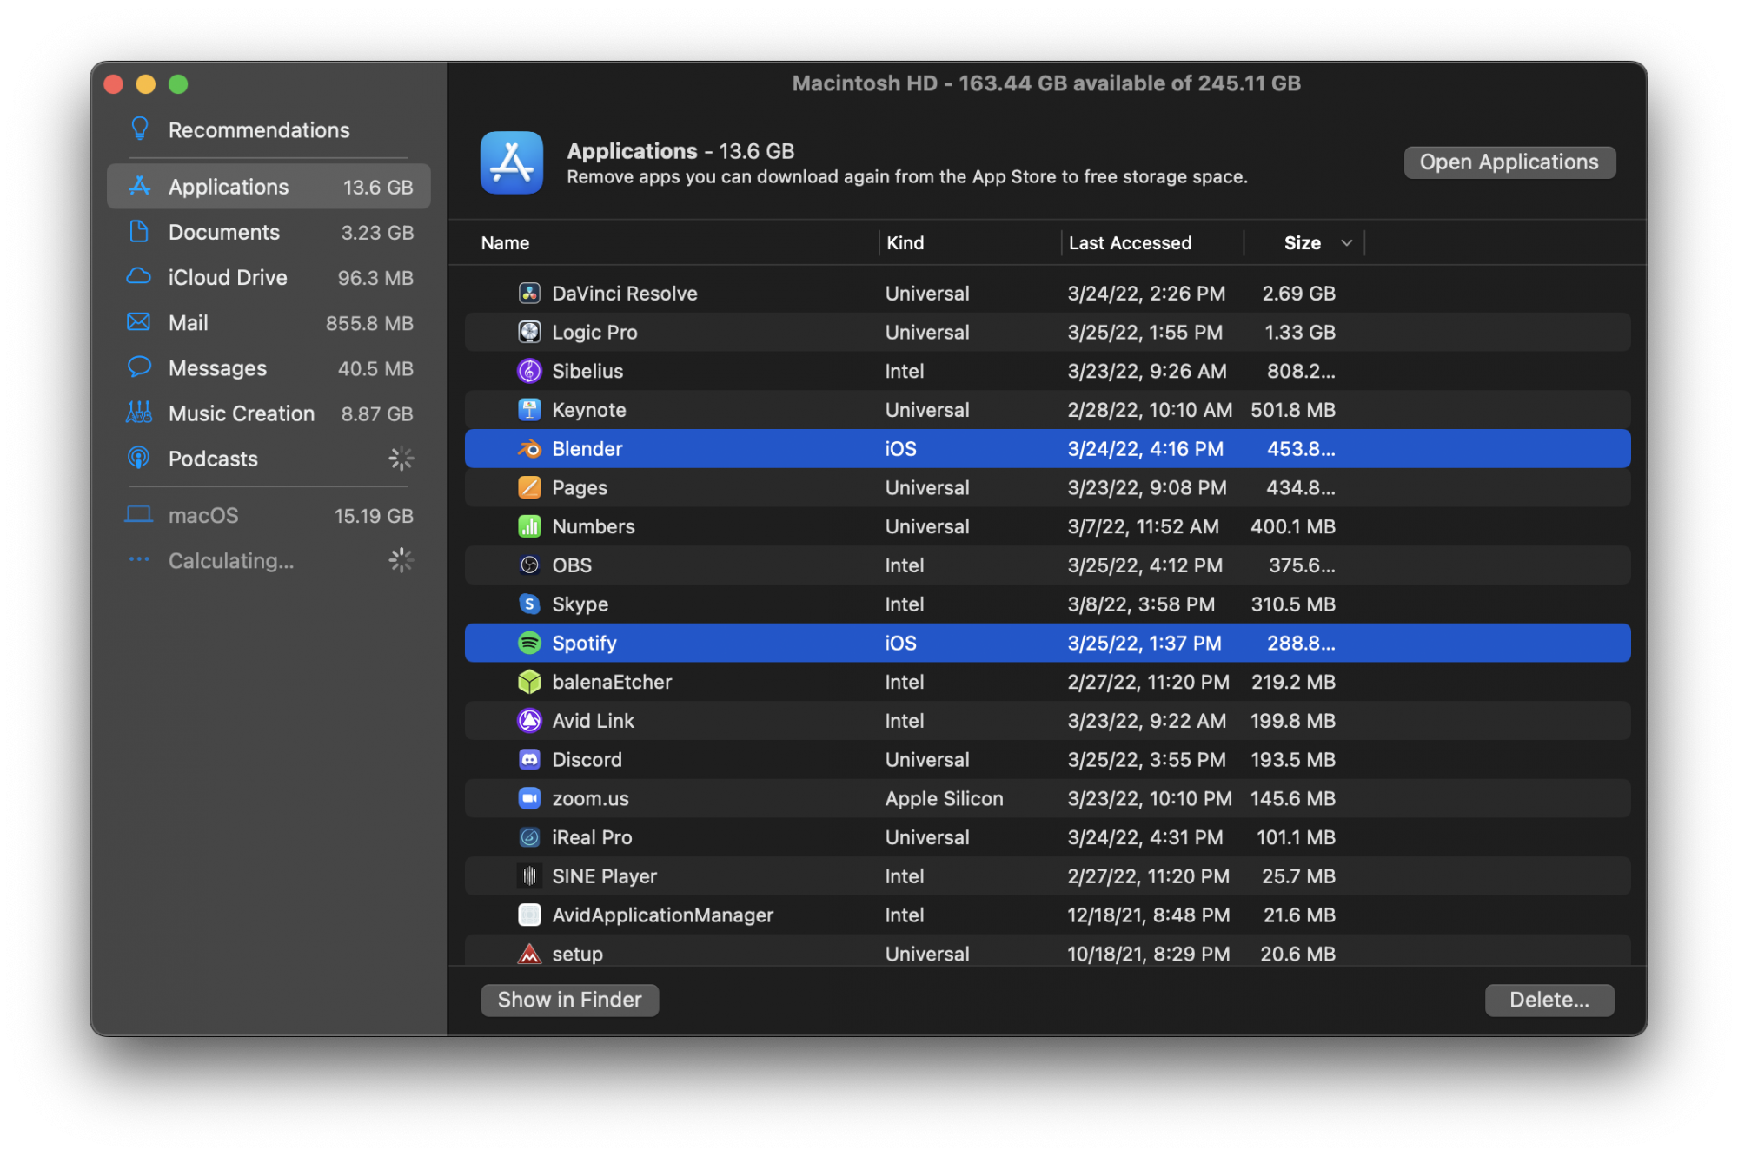Click Skype last accessed 3/8/22, 3:58 PM
Image resolution: width=1738 pixels, height=1156 pixels.
1141,604
